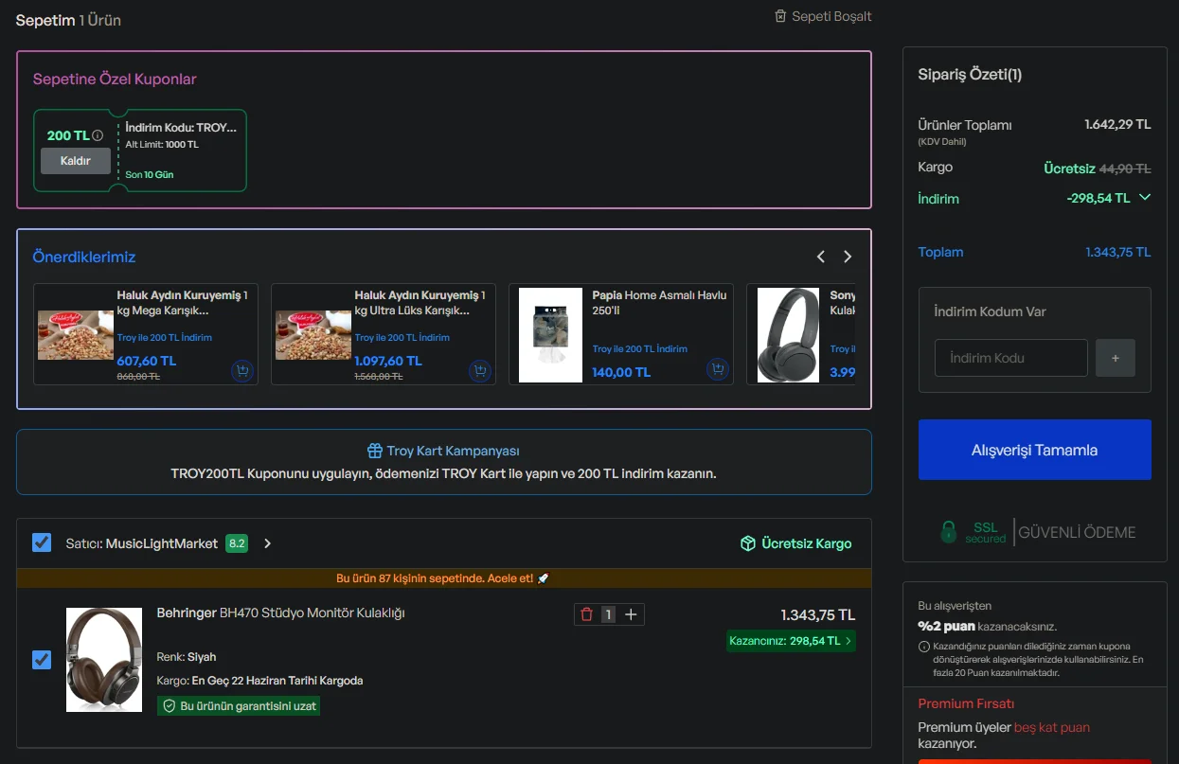The height and width of the screenshot is (764, 1179).
Task: Expand the İndirim discount details chevron
Action: (x=1145, y=198)
